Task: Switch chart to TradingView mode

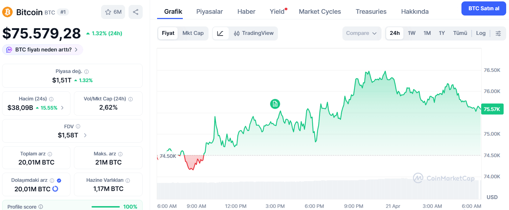Action: tap(254, 33)
